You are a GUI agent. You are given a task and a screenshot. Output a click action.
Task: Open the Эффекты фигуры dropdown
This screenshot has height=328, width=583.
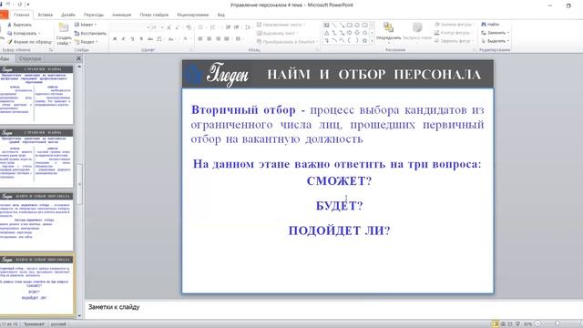click(455, 41)
